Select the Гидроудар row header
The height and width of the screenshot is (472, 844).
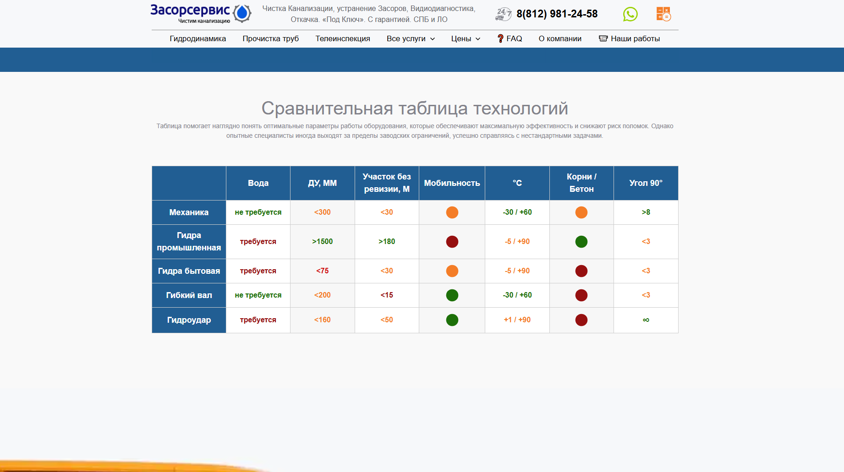(x=189, y=320)
